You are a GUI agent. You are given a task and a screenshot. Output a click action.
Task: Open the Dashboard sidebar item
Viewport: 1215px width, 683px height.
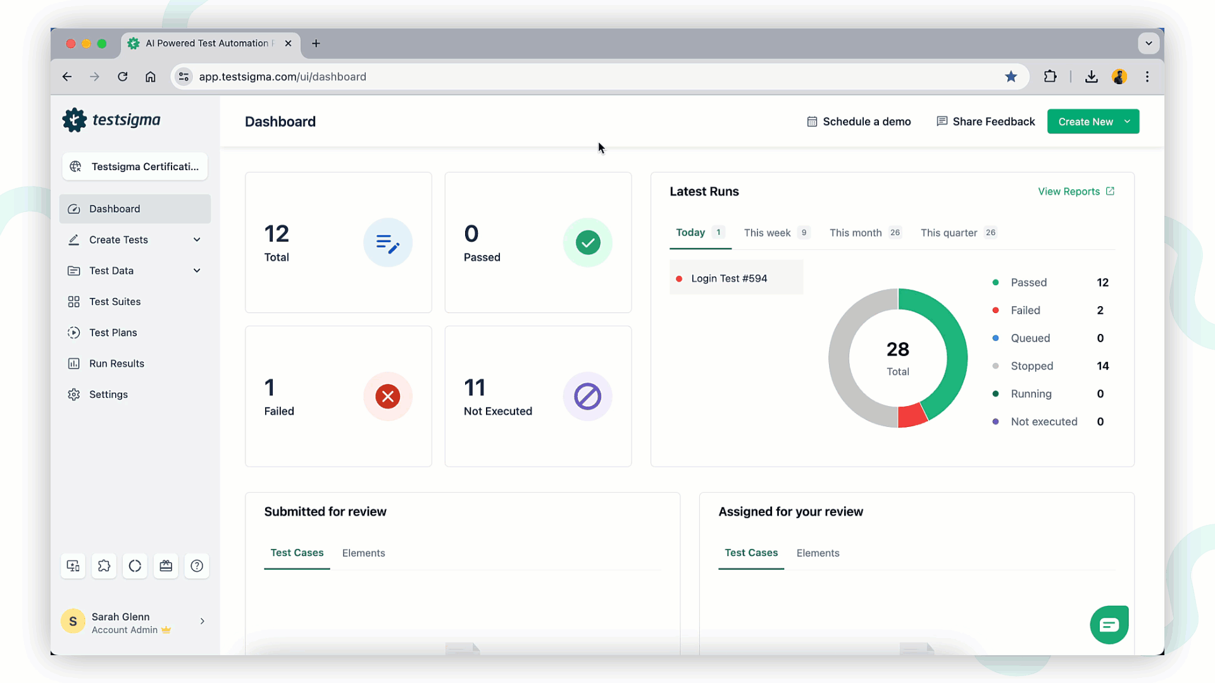tap(135, 209)
